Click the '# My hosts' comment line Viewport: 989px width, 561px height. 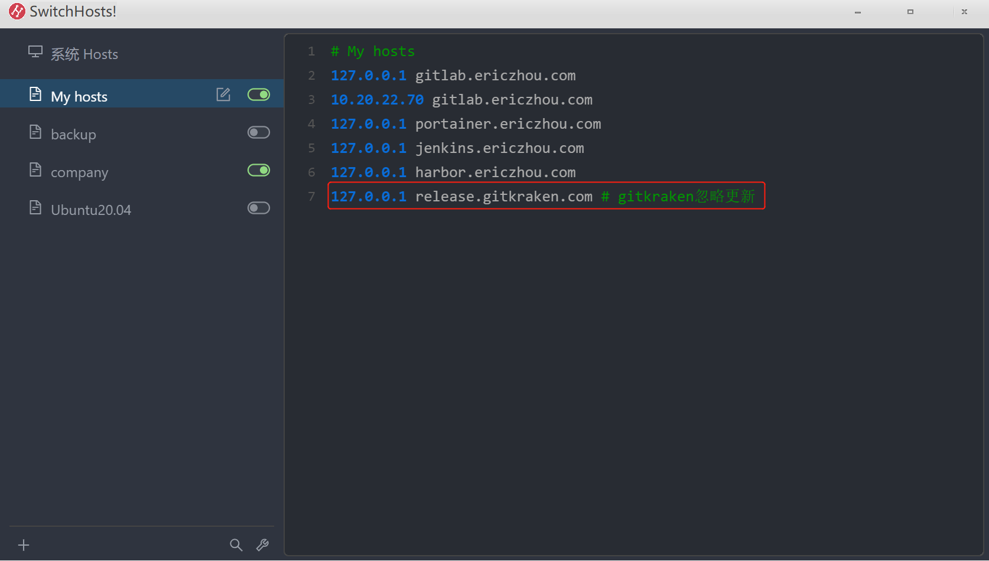(x=373, y=51)
